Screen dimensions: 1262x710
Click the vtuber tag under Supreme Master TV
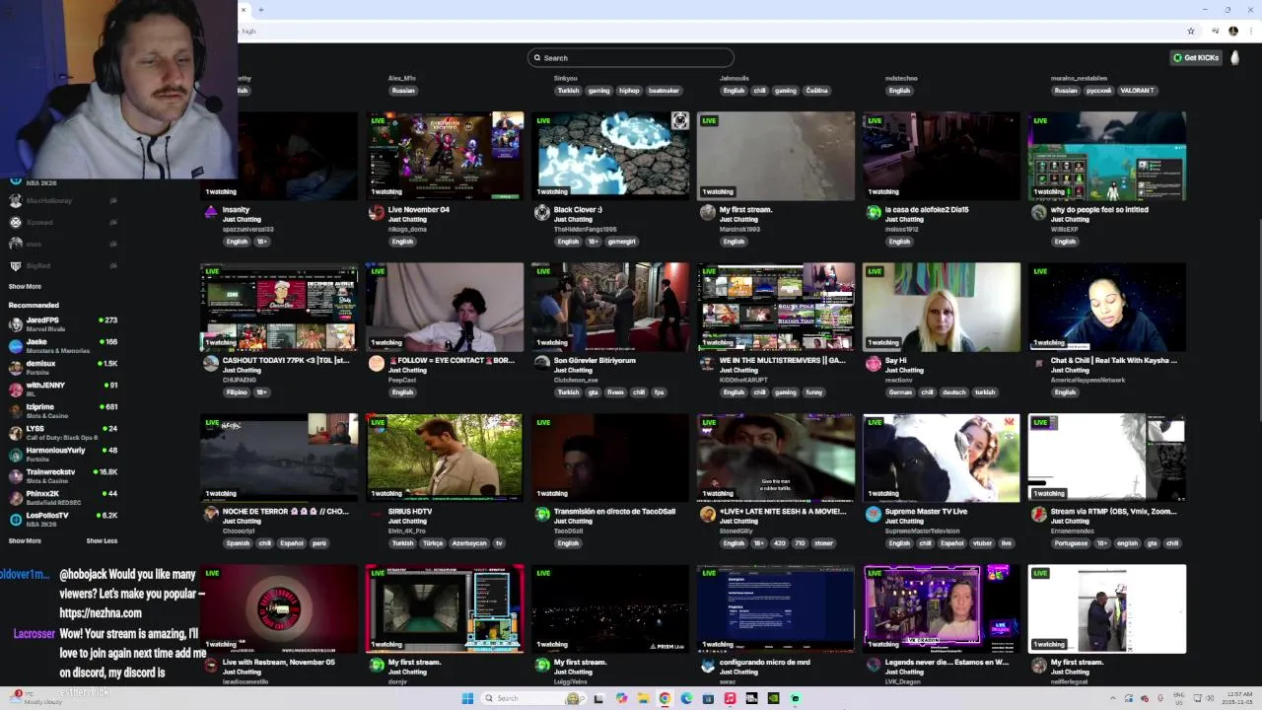(982, 543)
